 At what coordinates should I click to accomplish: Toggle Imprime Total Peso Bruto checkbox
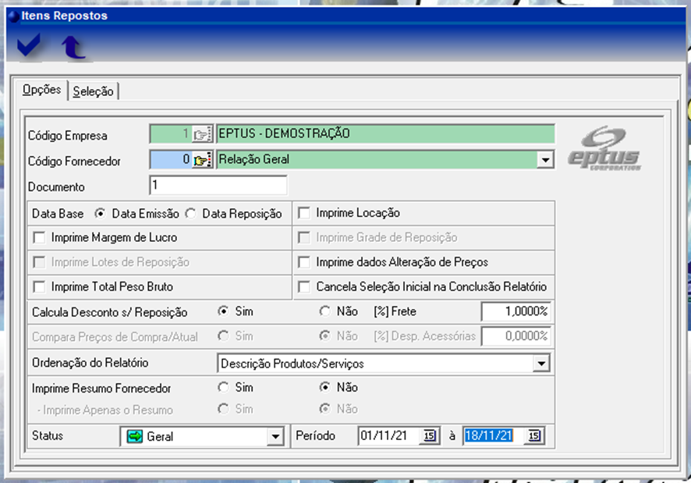tap(39, 286)
